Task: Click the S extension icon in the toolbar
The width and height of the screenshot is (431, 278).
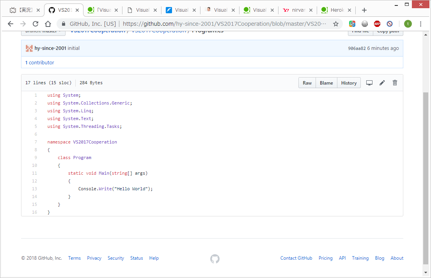Action: pos(352,24)
